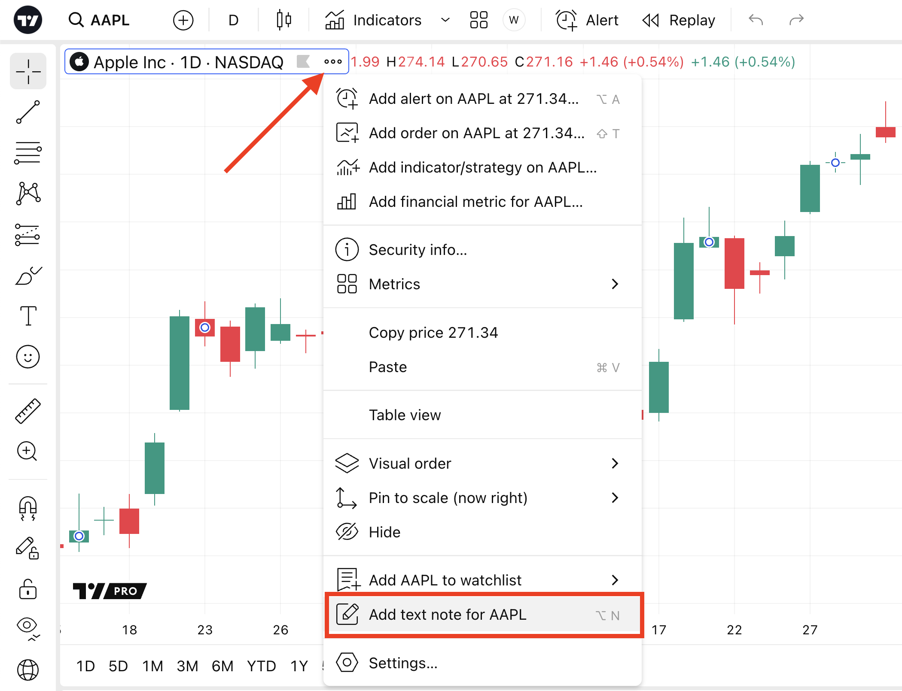Image resolution: width=902 pixels, height=691 pixels.
Task: Click the candlestick chart style icon
Action: click(x=283, y=20)
